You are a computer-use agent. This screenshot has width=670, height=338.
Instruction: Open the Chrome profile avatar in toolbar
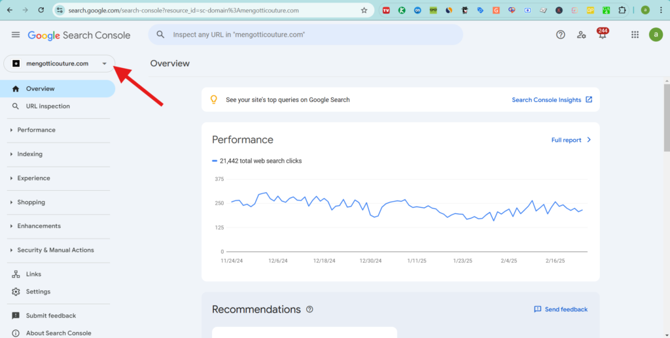(646, 10)
